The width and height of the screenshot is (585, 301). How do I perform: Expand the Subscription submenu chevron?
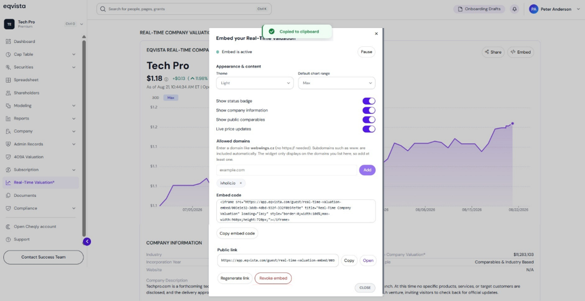click(74, 170)
